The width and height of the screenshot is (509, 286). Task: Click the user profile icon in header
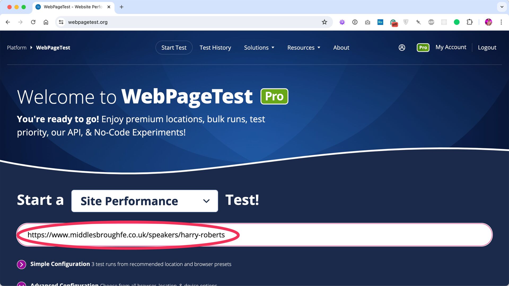click(x=402, y=47)
